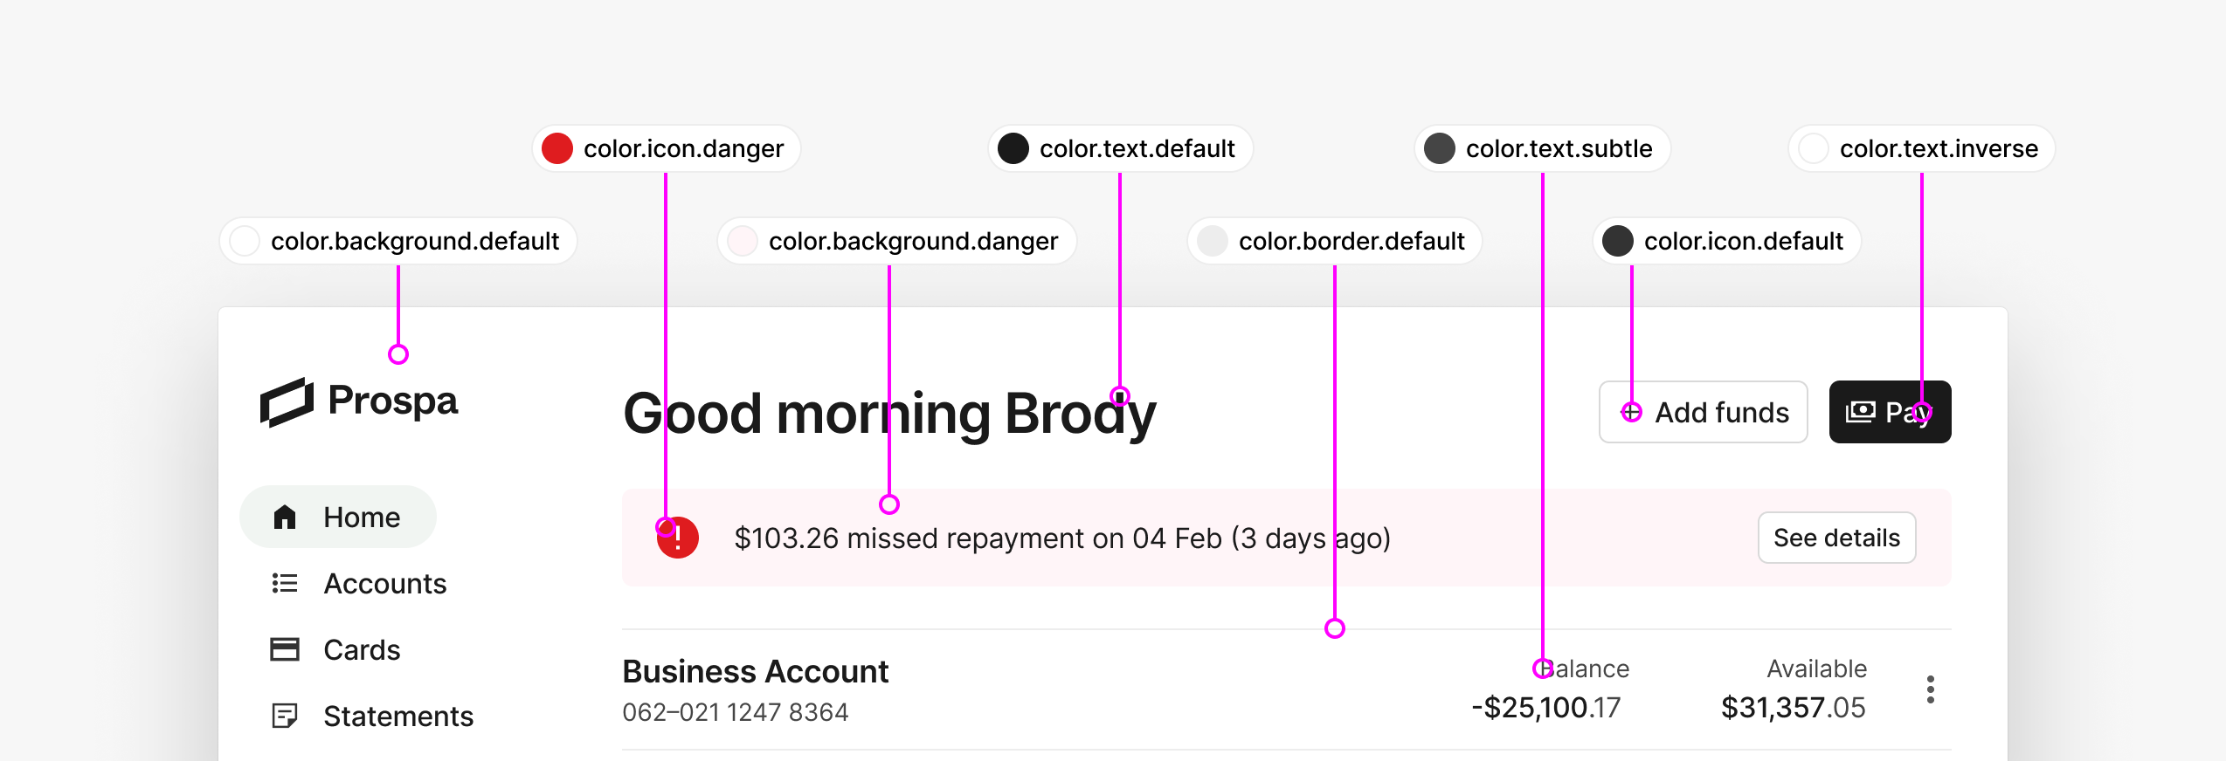This screenshot has height=761, width=2226.
Task: Click the Statements document icon
Action: coord(285,716)
